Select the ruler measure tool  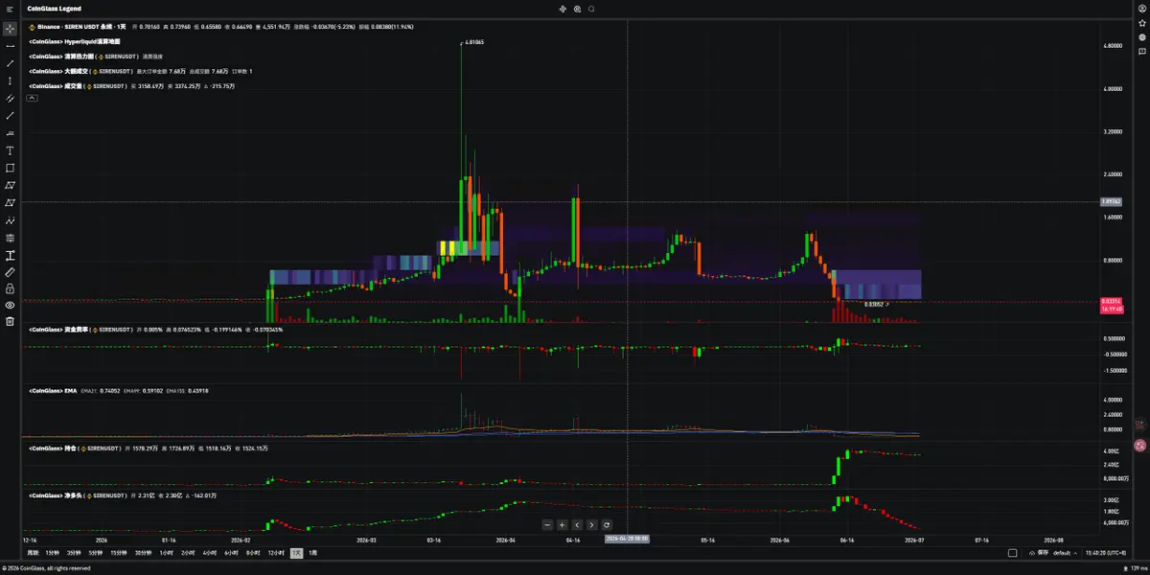tap(10, 272)
